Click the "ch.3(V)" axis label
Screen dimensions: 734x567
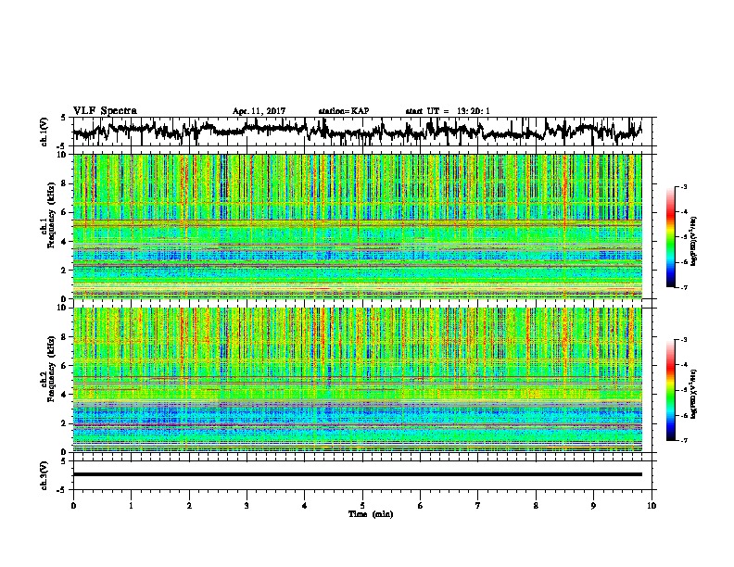(x=44, y=475)
